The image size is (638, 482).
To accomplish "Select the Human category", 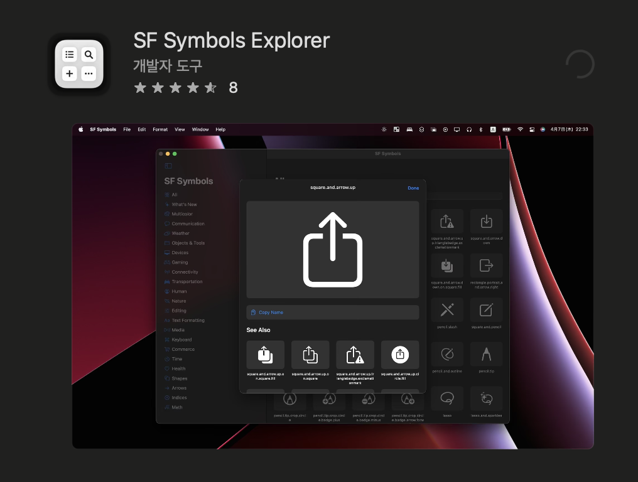I will (x=175, y=291).
